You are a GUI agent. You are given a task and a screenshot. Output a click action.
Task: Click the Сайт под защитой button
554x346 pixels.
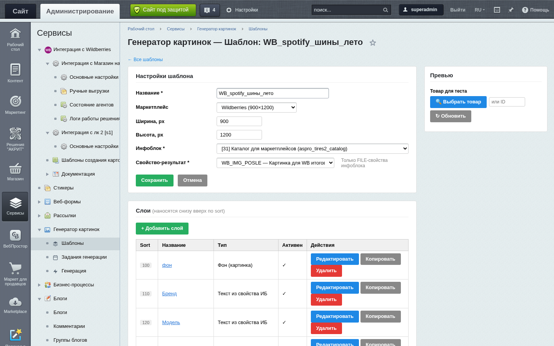click(163, 10)
